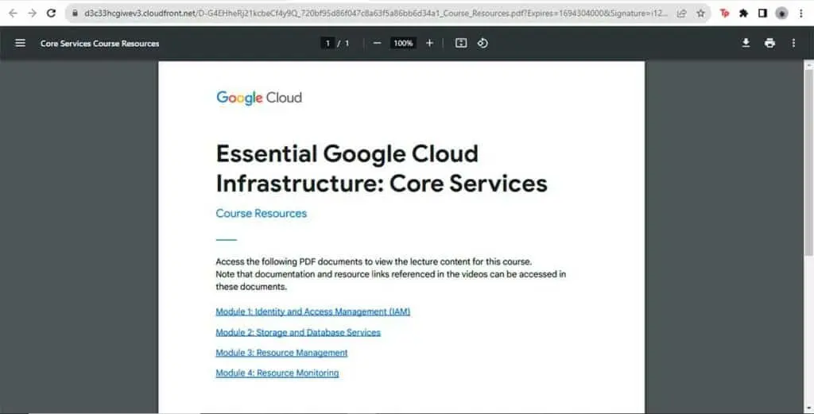Click the 100% zoom level field
814x414 pixels.
403,44
